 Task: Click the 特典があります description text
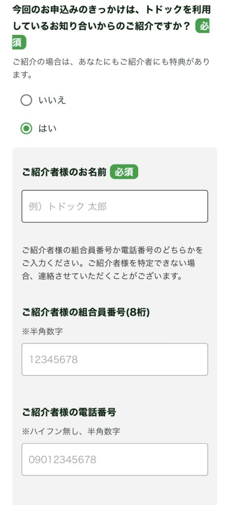(x=111, y=68)
